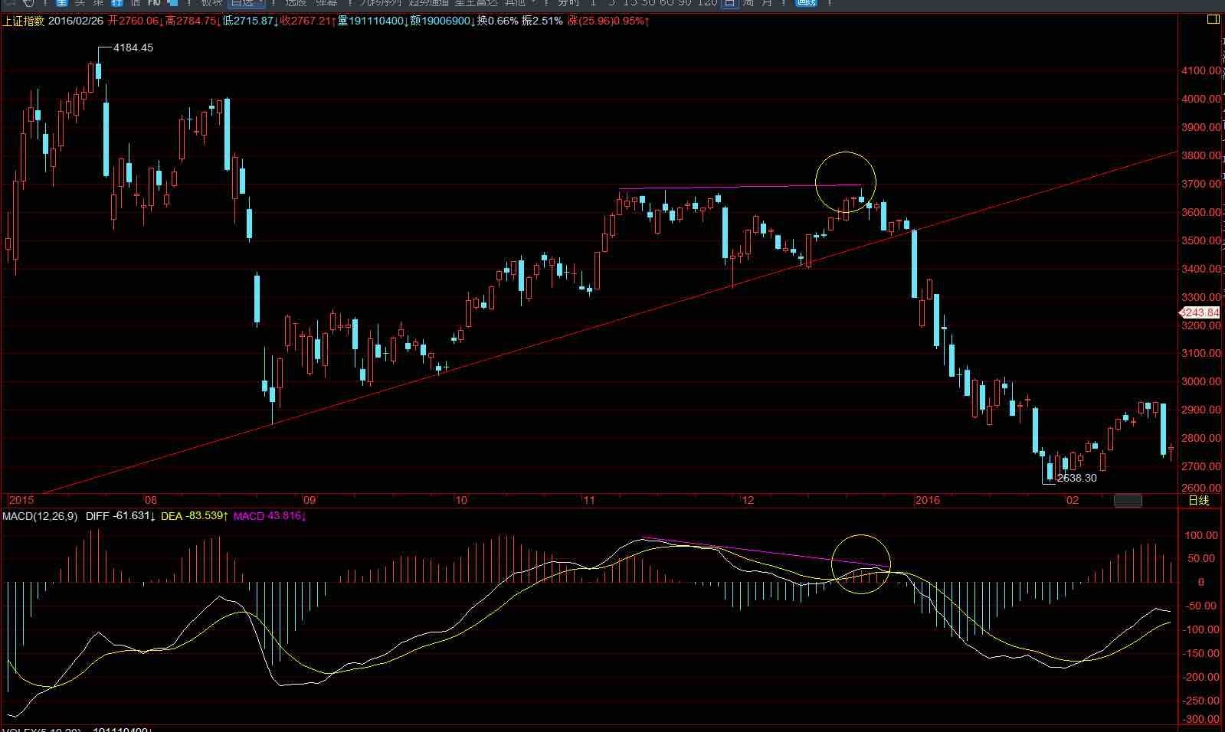
Task: Click the yellow circle on MACD panel
Action: [x=860, y=564]
